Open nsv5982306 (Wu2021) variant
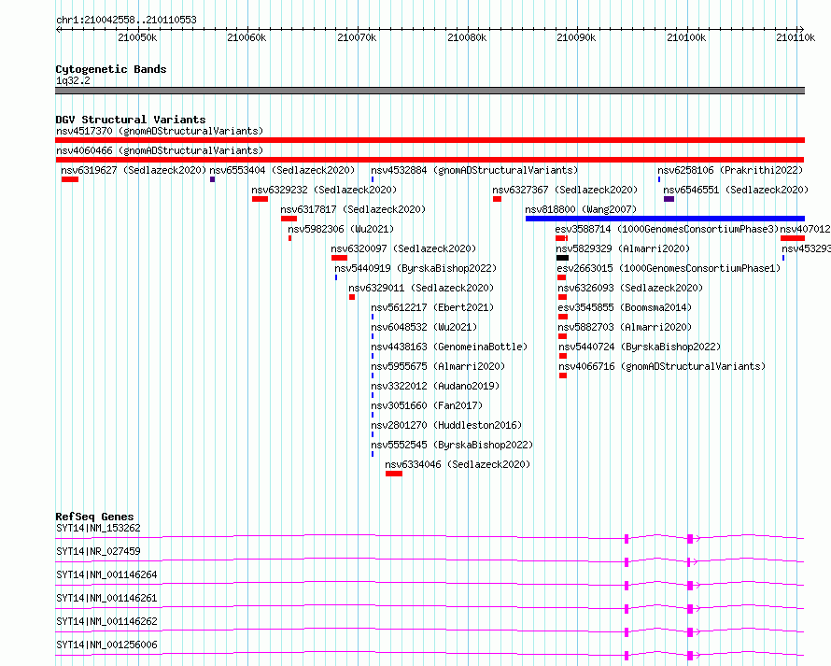 (341, 229)
